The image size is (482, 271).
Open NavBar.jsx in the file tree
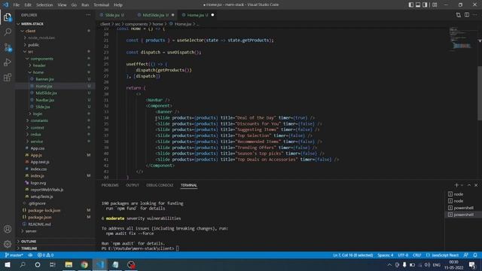click(45, 100)
